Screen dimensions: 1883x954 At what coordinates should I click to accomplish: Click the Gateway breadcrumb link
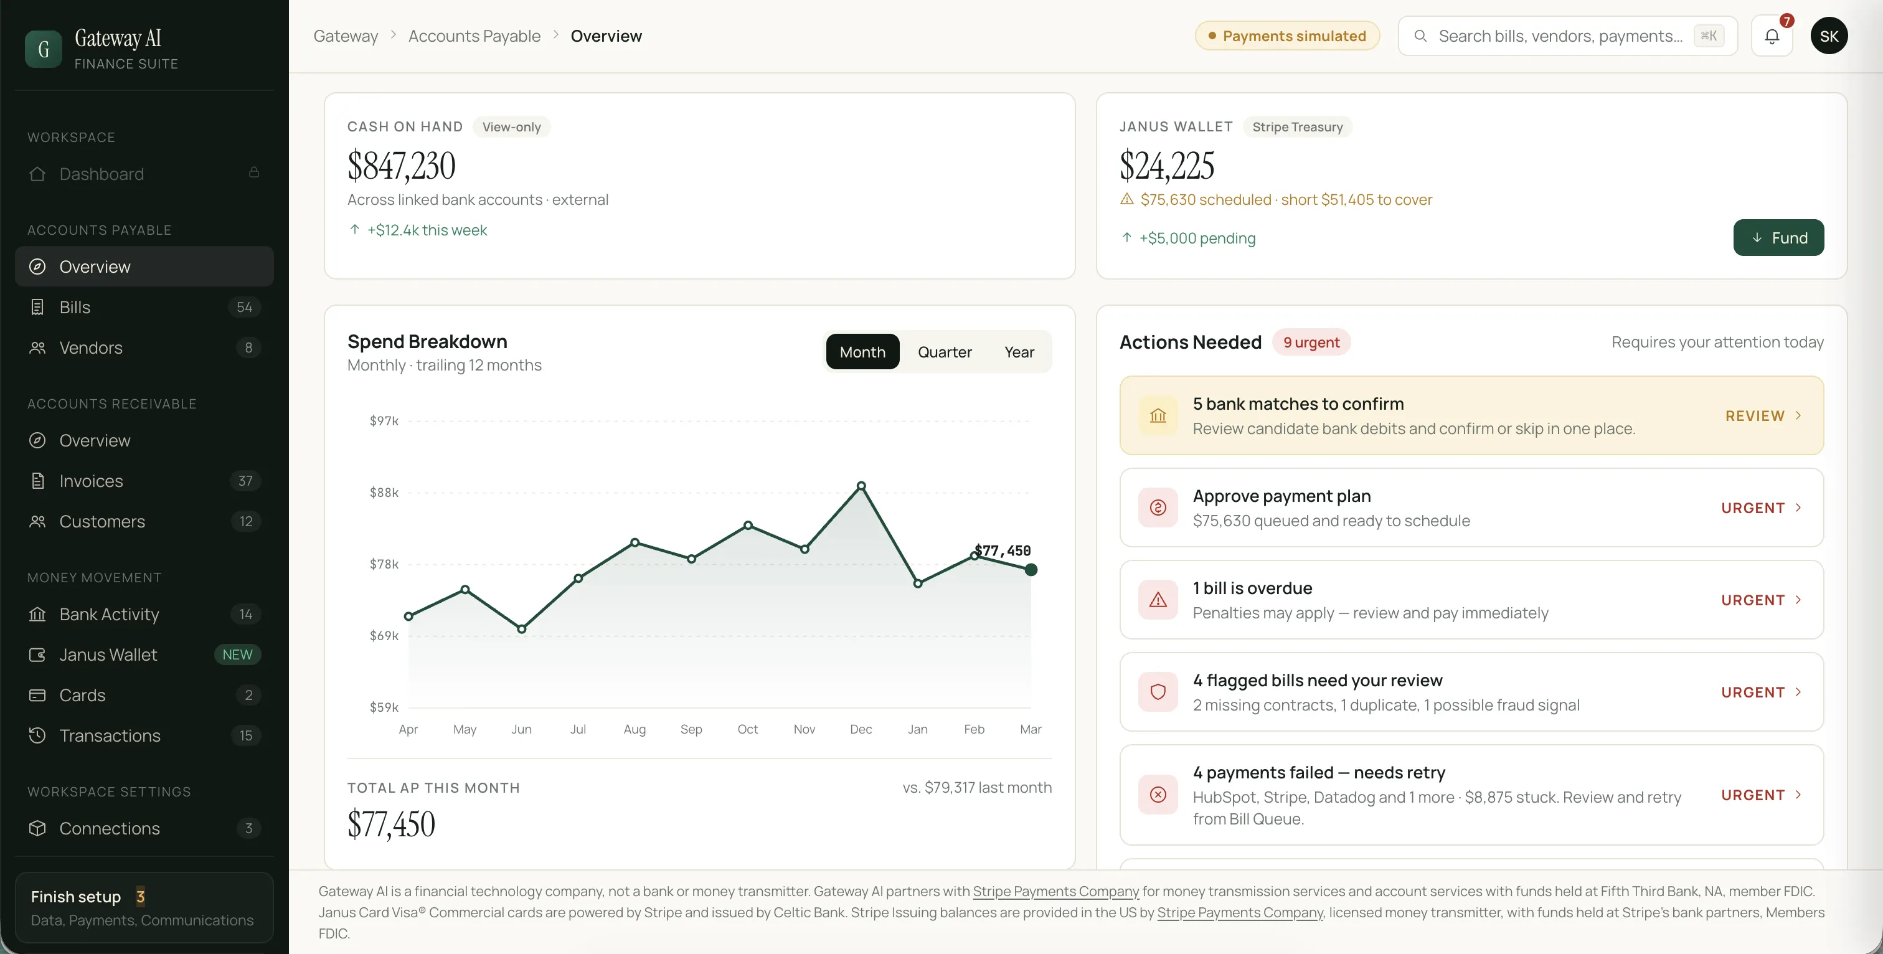[x=346, y=36]
